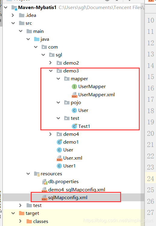Click the pojo package icon
The height and width of the screenshot is (226, 156).
(x=67, y=103)
